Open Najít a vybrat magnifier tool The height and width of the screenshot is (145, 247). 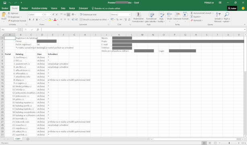point(226,17)
